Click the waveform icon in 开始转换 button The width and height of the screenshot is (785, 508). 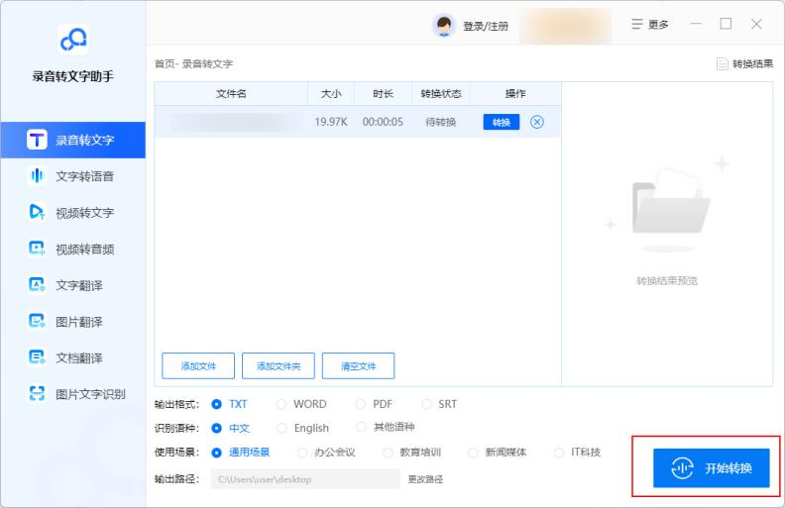pyautogui.click(x=682, y=468)
